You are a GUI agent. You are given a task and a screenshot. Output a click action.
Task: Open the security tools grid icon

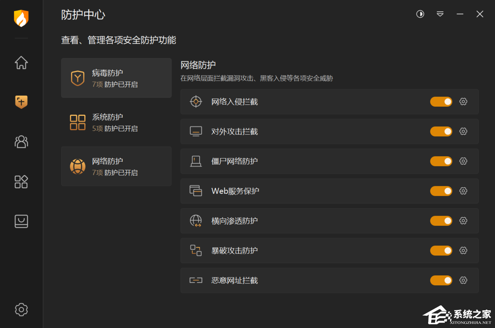click(21, 182)
